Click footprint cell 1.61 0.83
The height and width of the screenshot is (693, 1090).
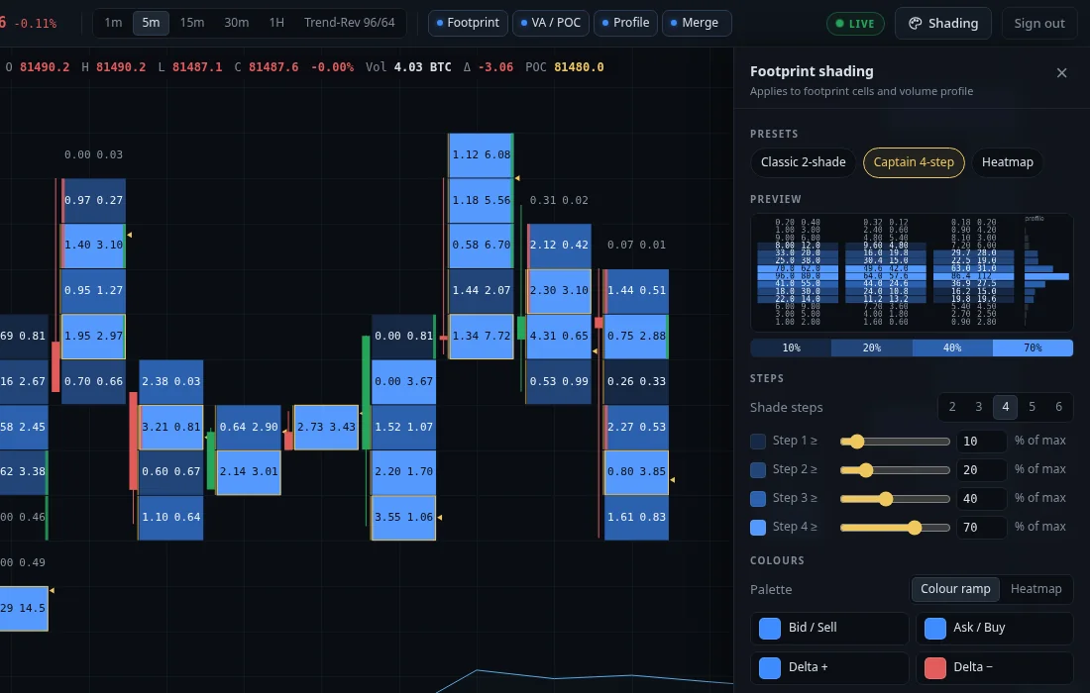[636, 518]
